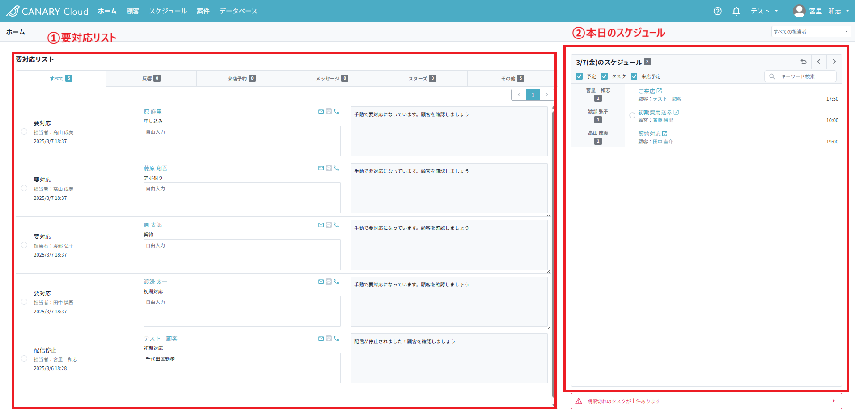Image resolution: width=855 pixels, height=417 pixels.
Task: Go to next day in schedule
Action: tap(834, 62)
